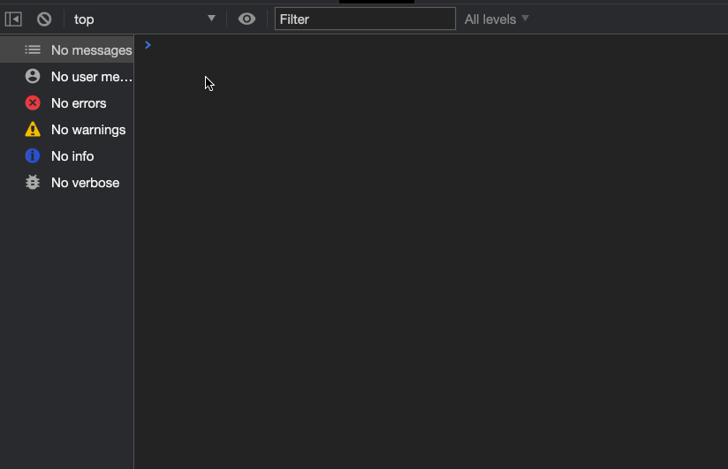Screen dimensions: 728x469
Task: Select the No warnings filter
Action: click(67, 130)
